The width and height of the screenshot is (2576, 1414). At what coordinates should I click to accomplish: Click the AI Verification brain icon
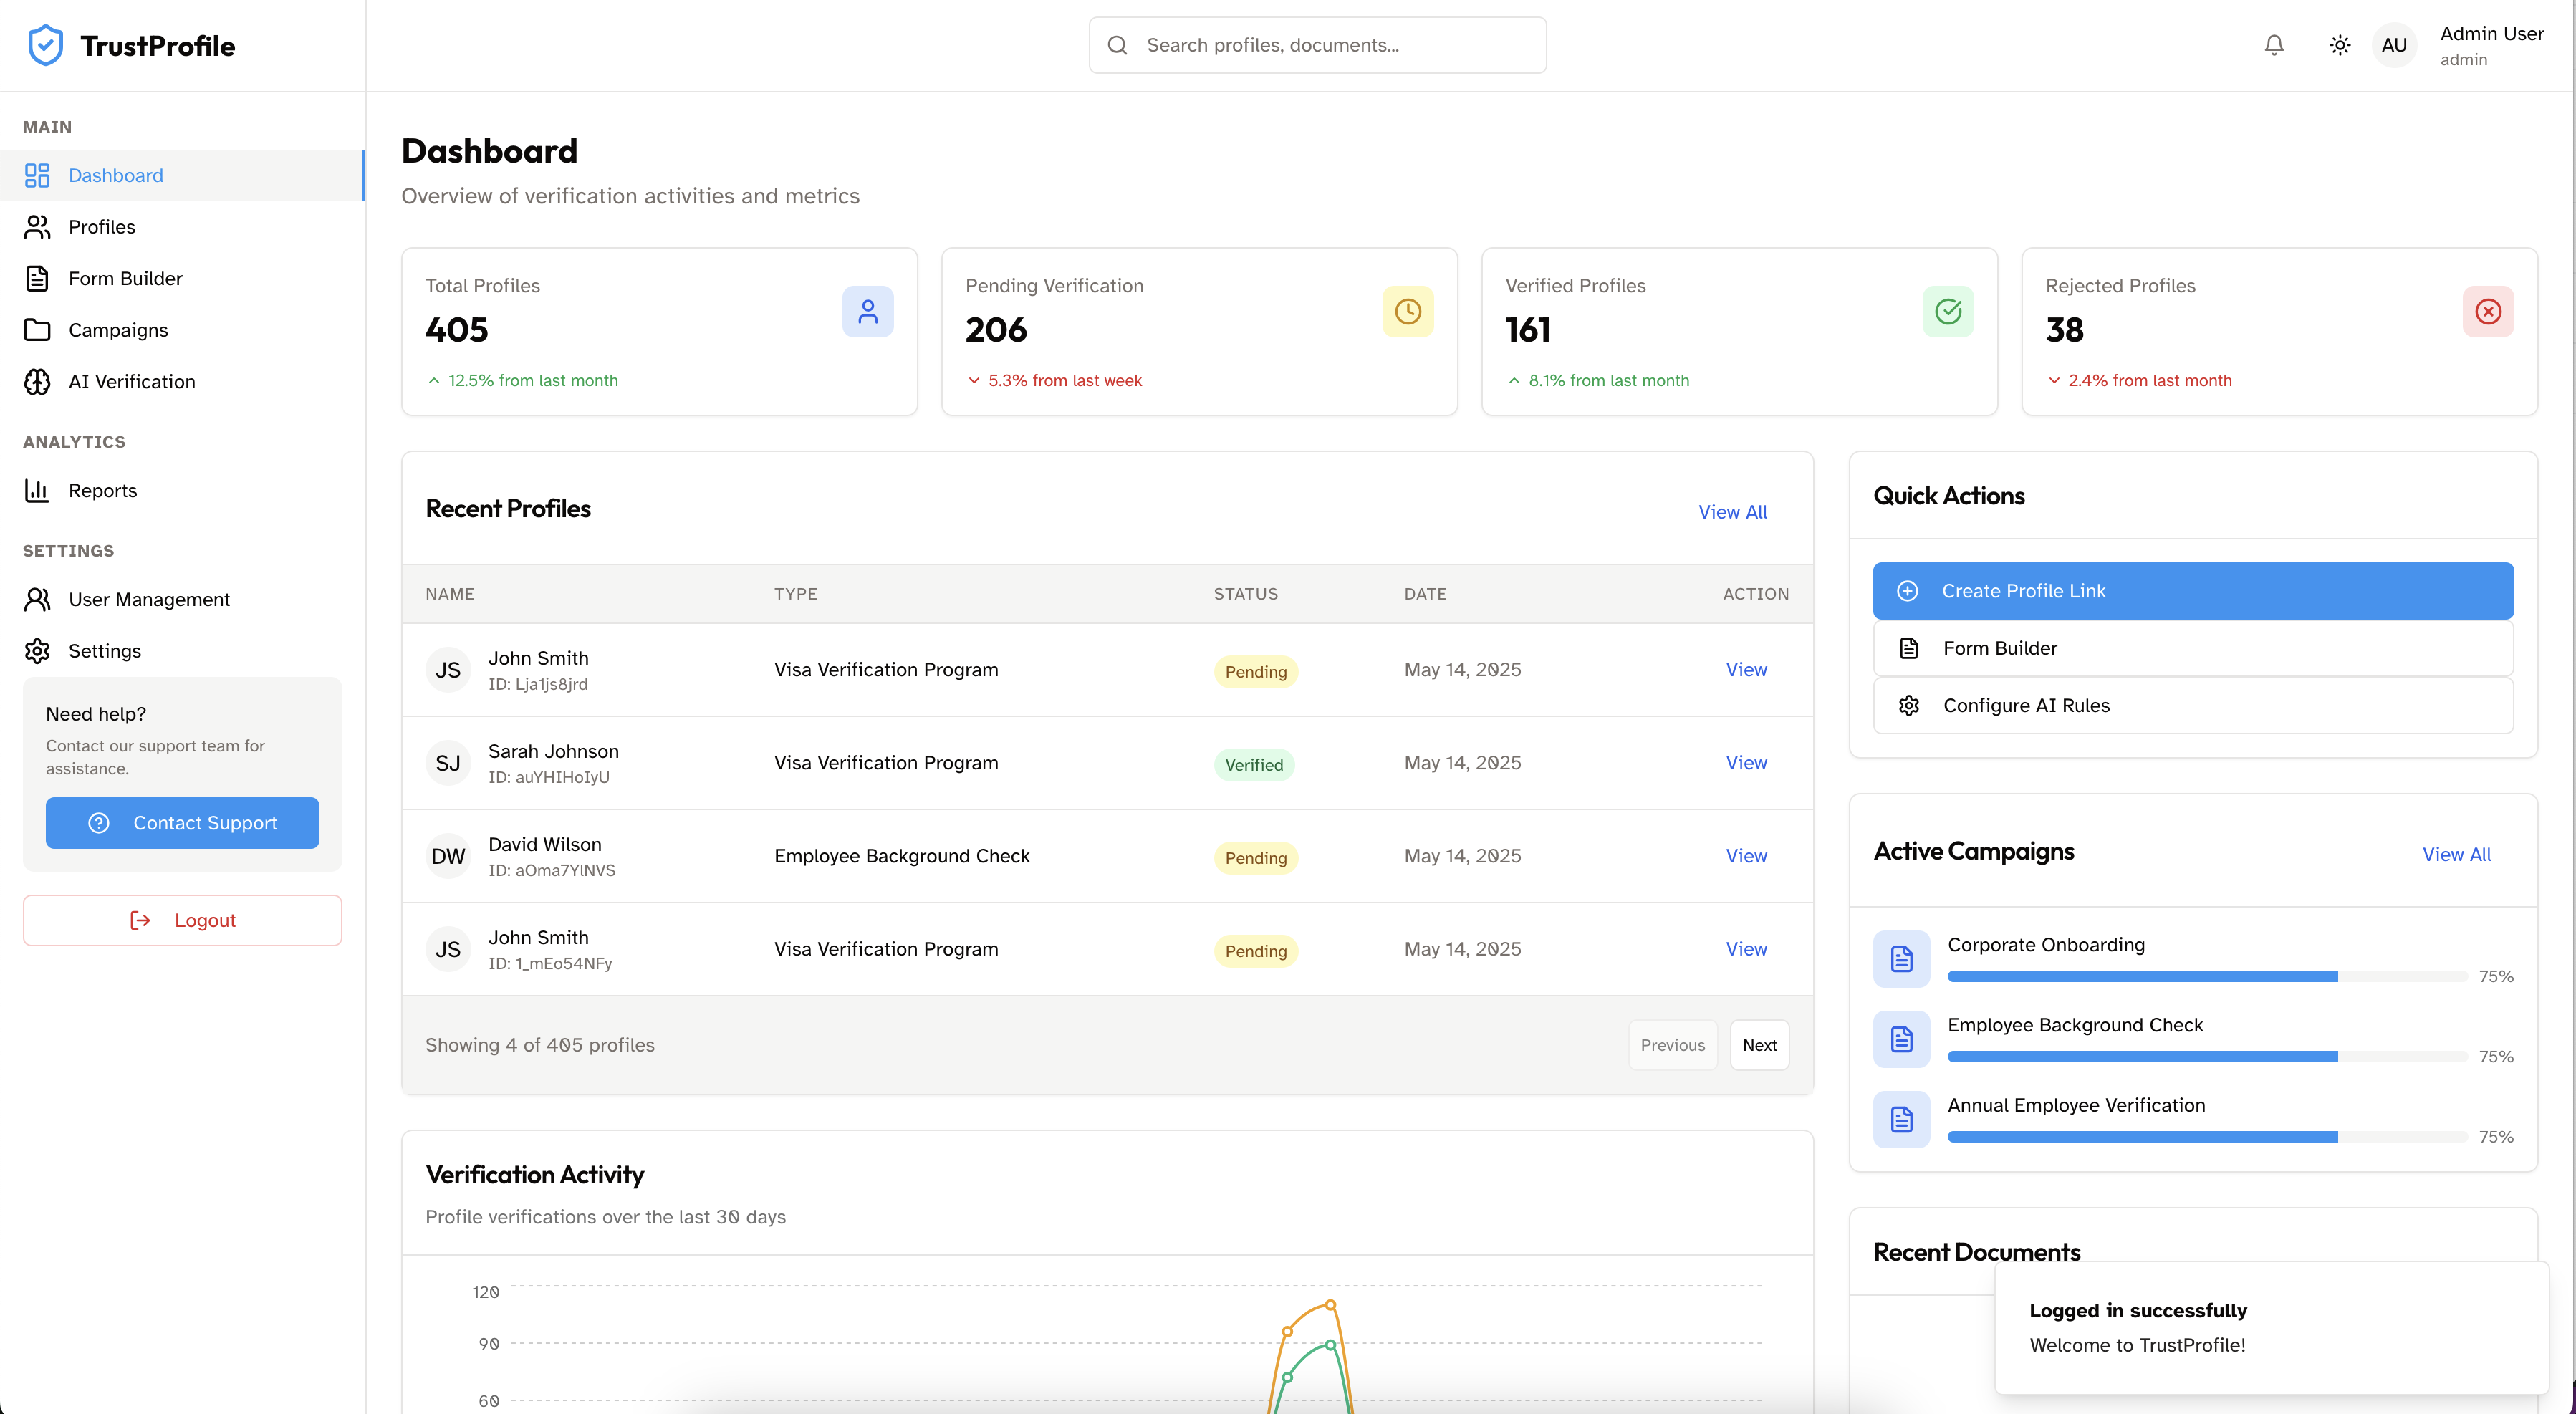click(37, 381)
